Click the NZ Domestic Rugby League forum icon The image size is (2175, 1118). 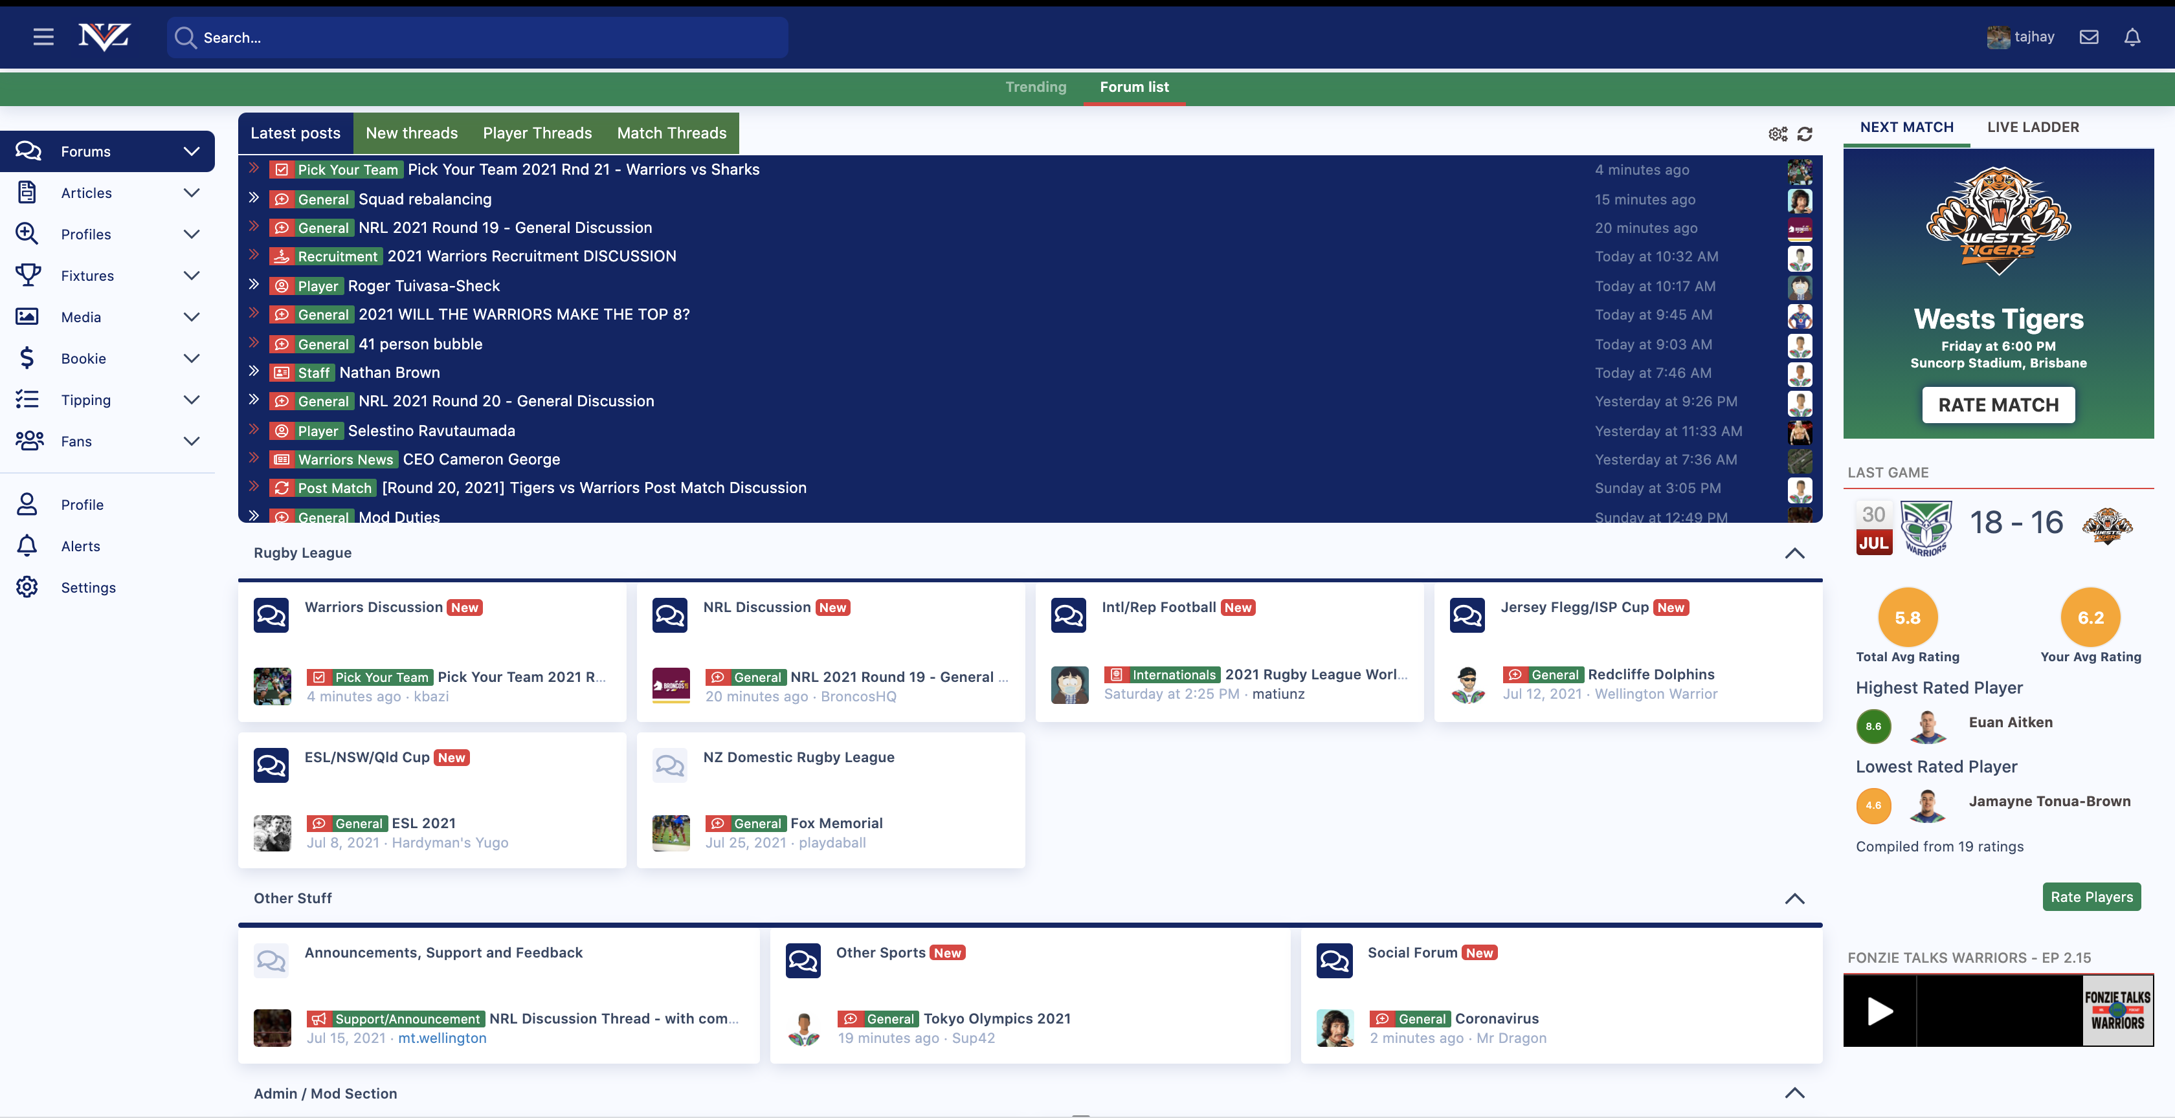tap(669, 765)
